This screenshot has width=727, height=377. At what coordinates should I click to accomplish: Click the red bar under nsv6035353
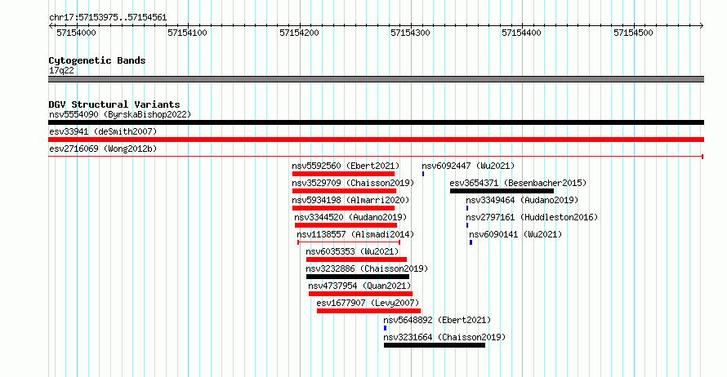(356, 259)
